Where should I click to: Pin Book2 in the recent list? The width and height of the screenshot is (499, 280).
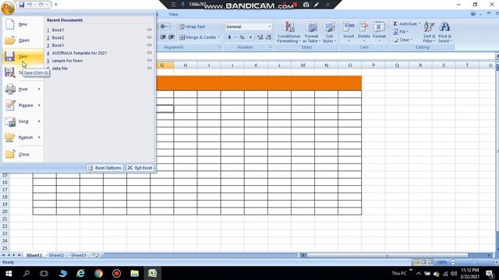150,37
